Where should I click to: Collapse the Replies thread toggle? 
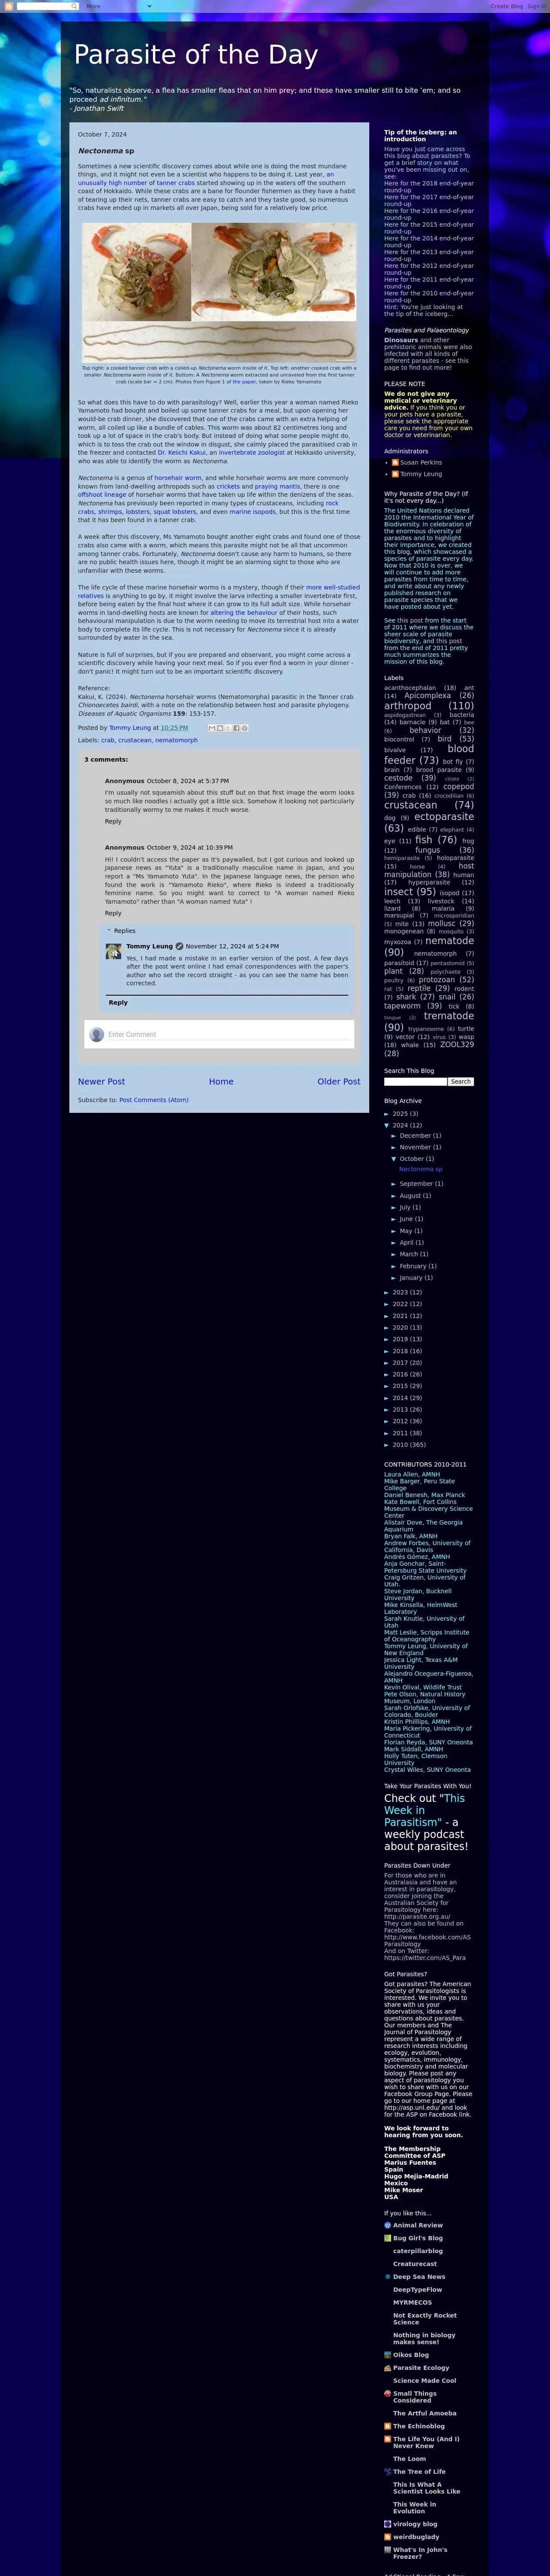tap(109, 930)
